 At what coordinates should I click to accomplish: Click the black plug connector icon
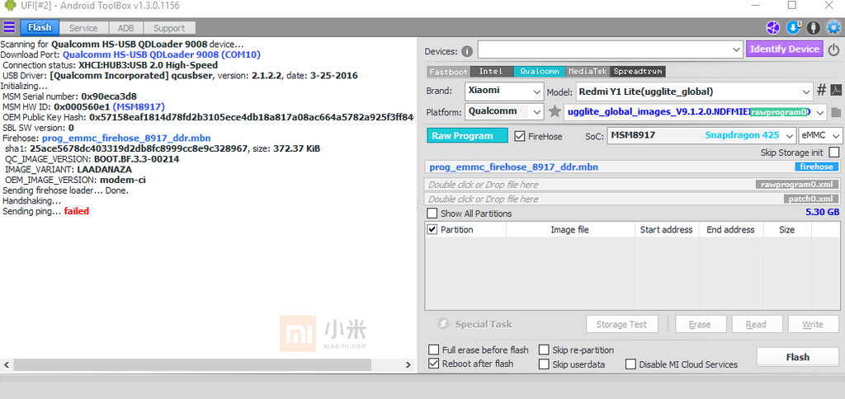(813, 27)
